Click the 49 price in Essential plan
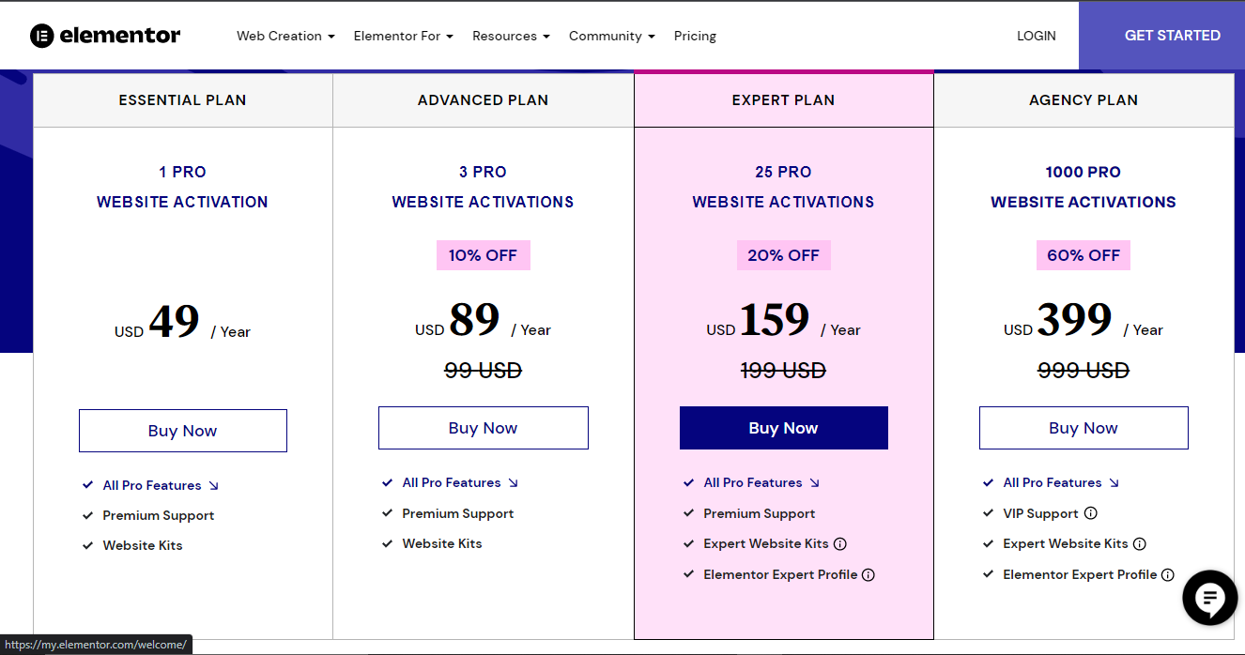Screen dimensions: 1245x655 click(175, 322)
